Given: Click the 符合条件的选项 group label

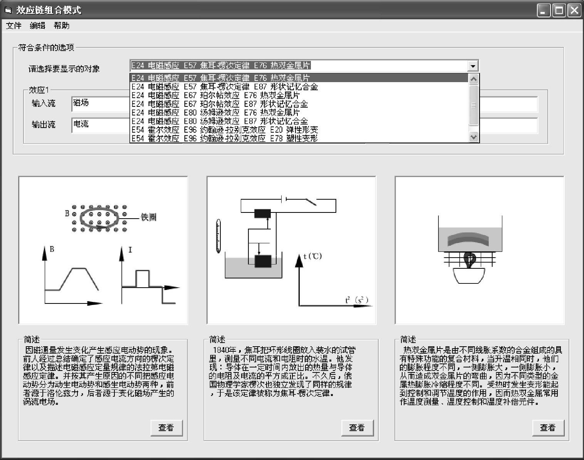Looking at the screenshot, I should coord(46,47).
